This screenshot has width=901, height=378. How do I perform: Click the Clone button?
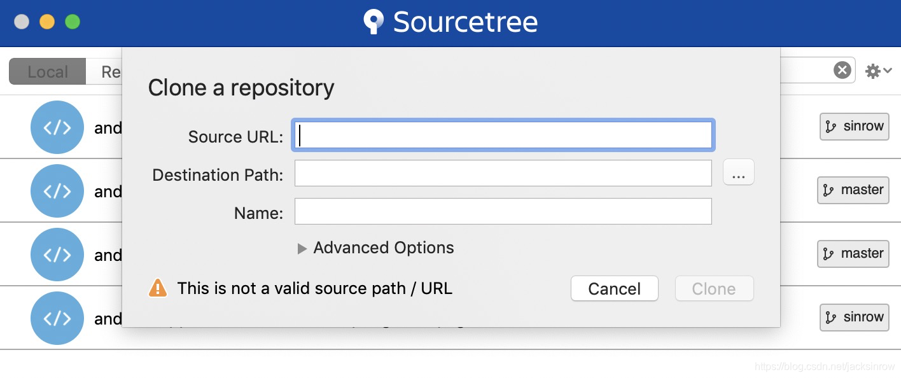pyautogui.click(x=714, y=288)
